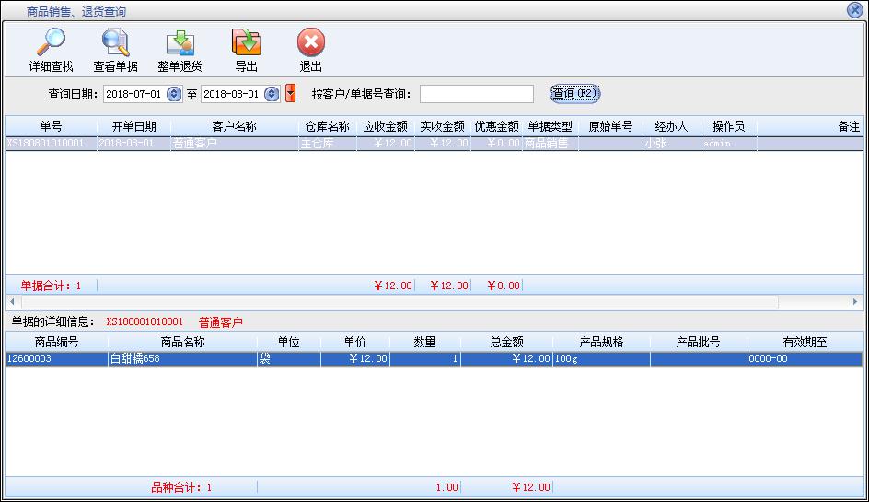
Task: Expand the start date 2018-07-01 dropdown
Action: [174, 94]
